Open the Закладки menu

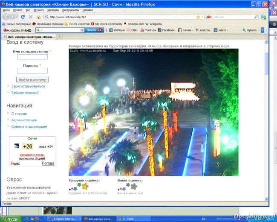[52, 9]
